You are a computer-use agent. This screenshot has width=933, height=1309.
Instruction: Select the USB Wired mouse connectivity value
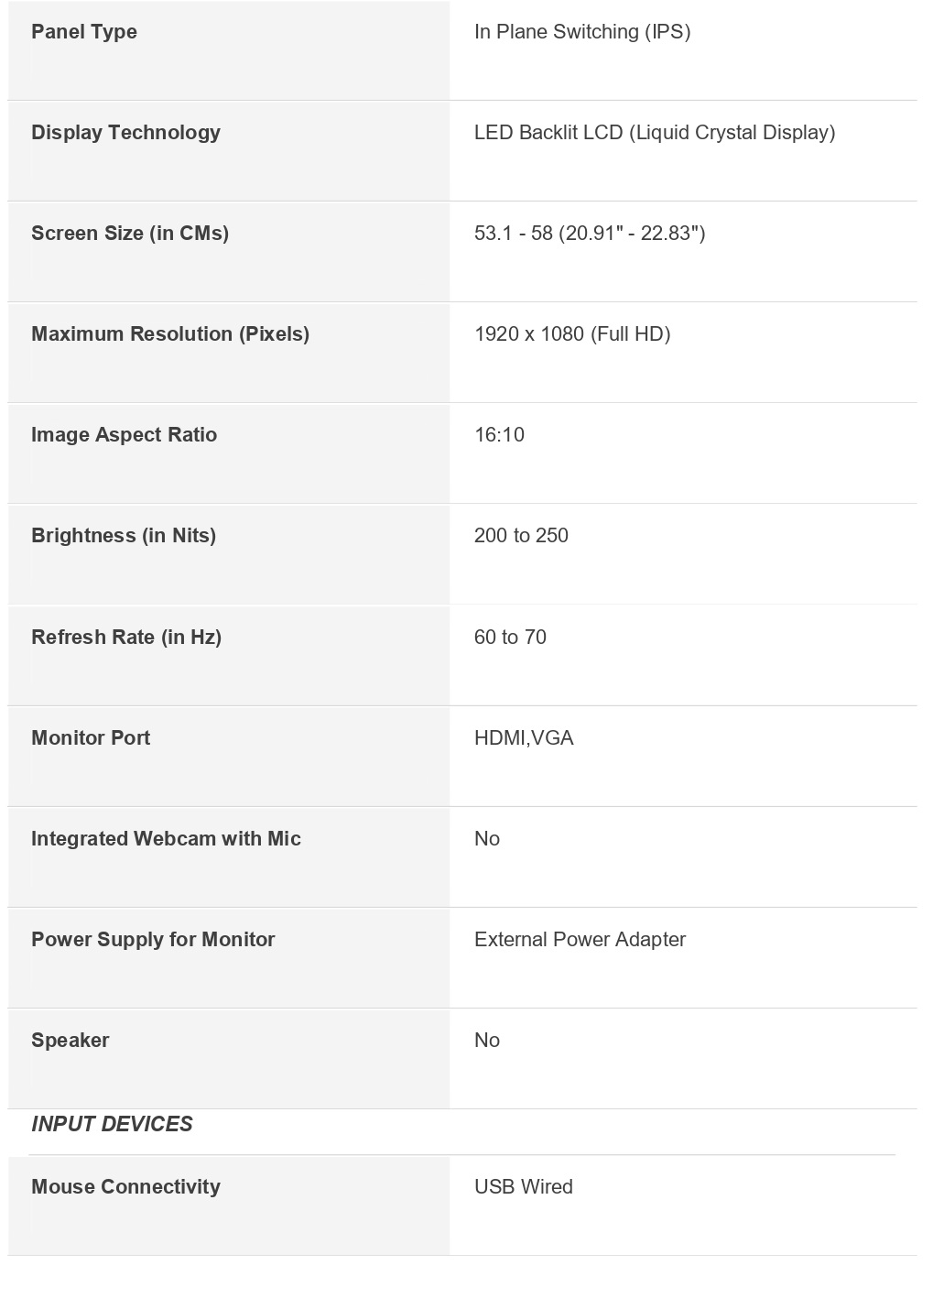click(523, 1187)
